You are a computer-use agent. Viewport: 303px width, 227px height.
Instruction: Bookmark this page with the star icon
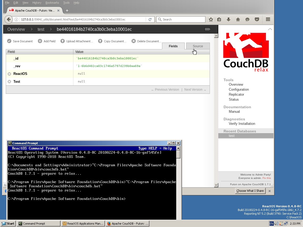coord(211,19)
